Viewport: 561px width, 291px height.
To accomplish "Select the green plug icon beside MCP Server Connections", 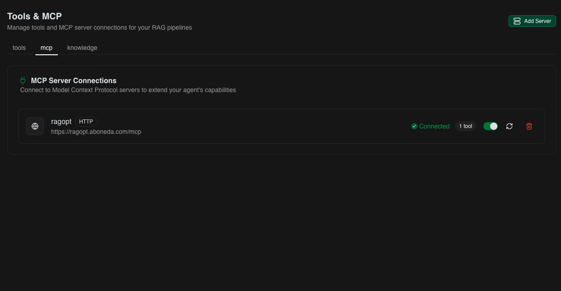I will click(22, 80).
